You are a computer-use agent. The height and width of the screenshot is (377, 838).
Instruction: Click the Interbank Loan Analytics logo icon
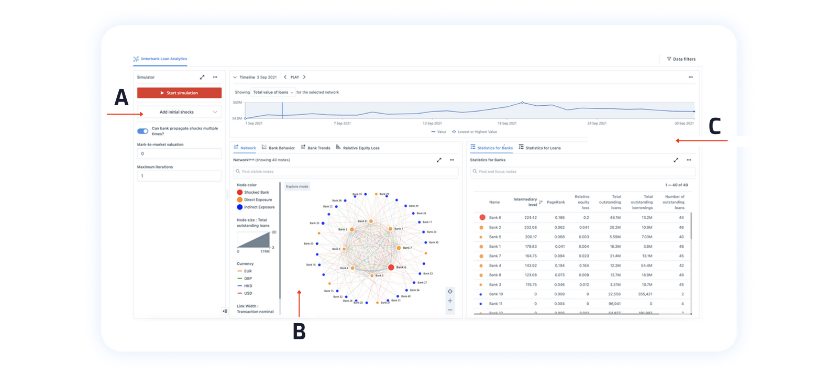(x=136, y=59)
